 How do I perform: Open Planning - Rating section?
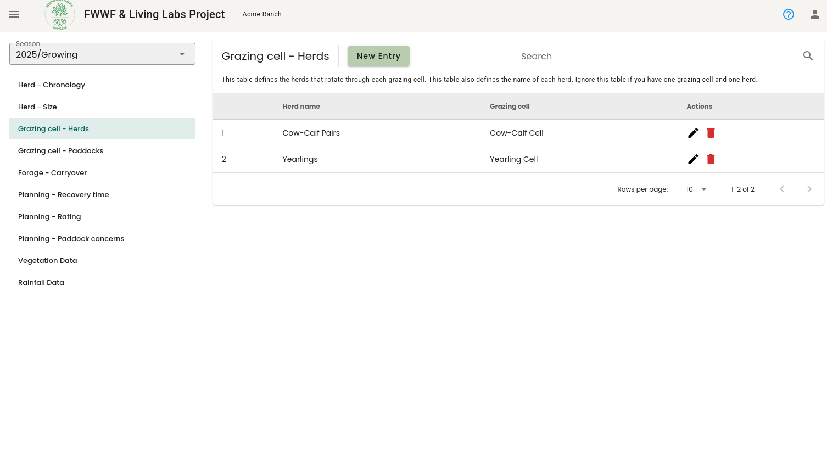102,216
